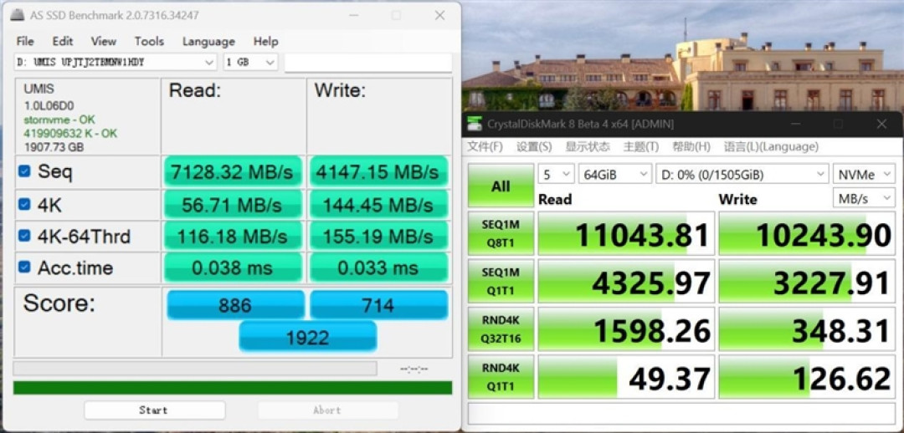Open the Edit menu in AS SSD
This screenshot has width=904, height=433.
click(x=62, y=42)
